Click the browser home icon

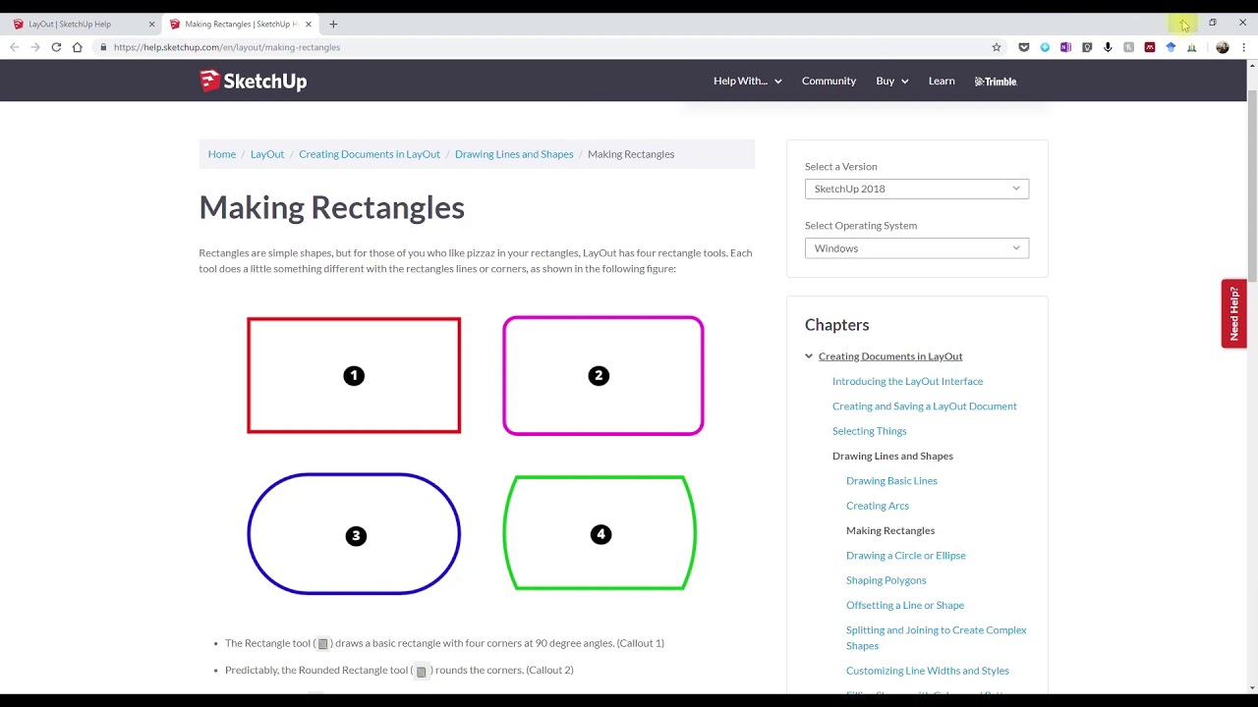click(x=77, y=47)
